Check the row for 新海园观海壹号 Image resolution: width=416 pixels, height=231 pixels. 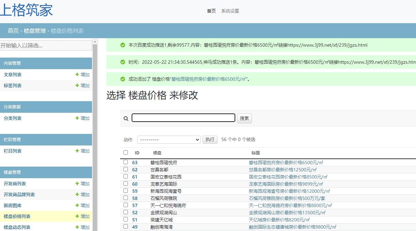click(126, 191)
